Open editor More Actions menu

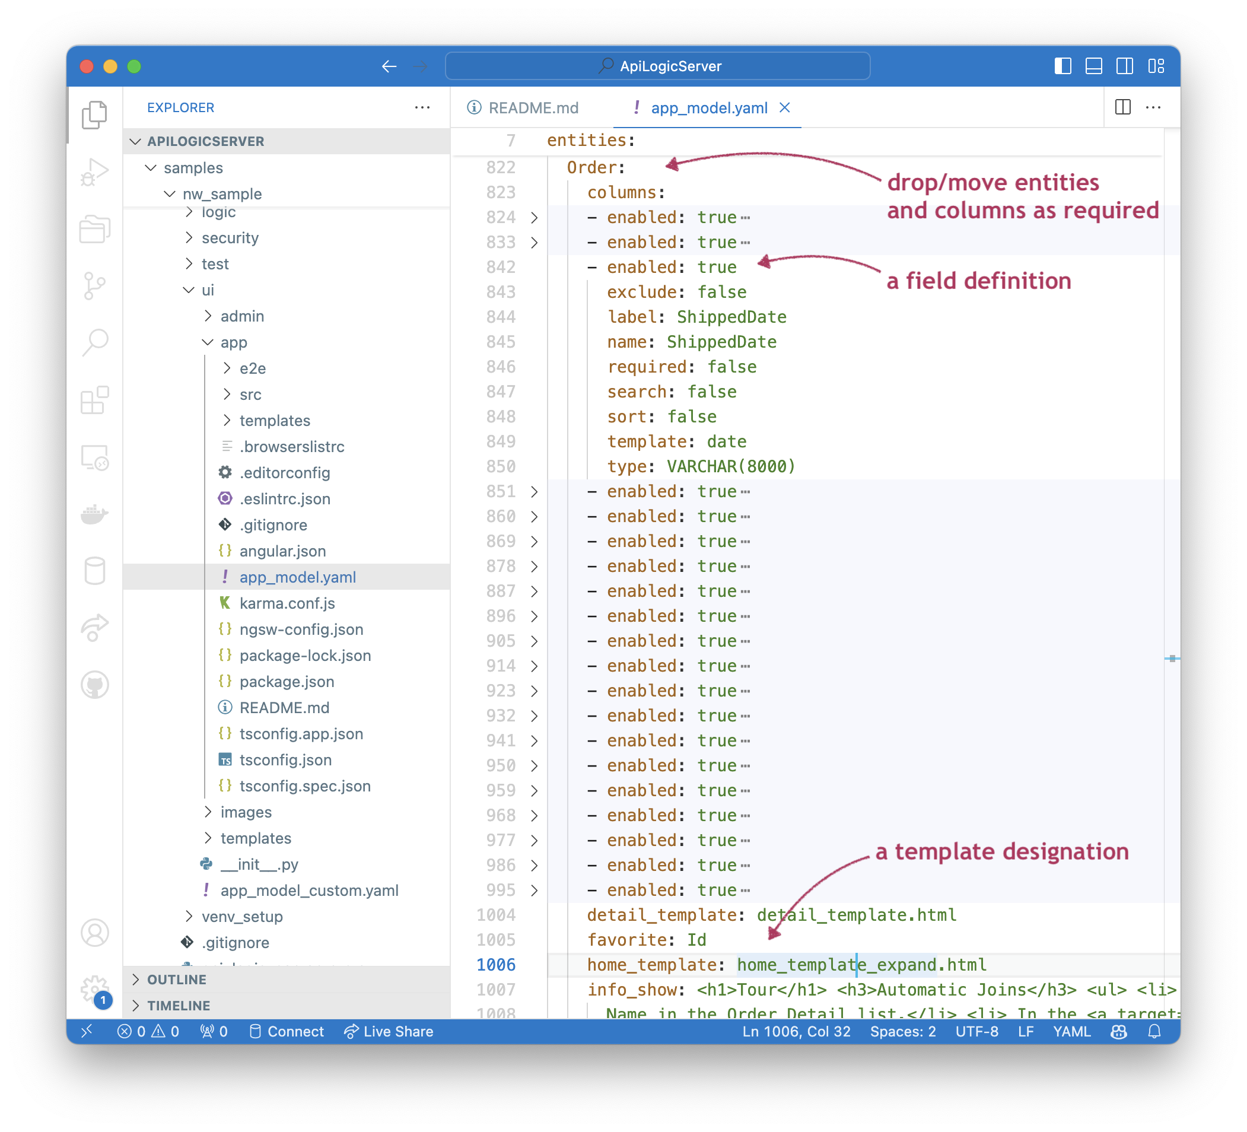1154,107
